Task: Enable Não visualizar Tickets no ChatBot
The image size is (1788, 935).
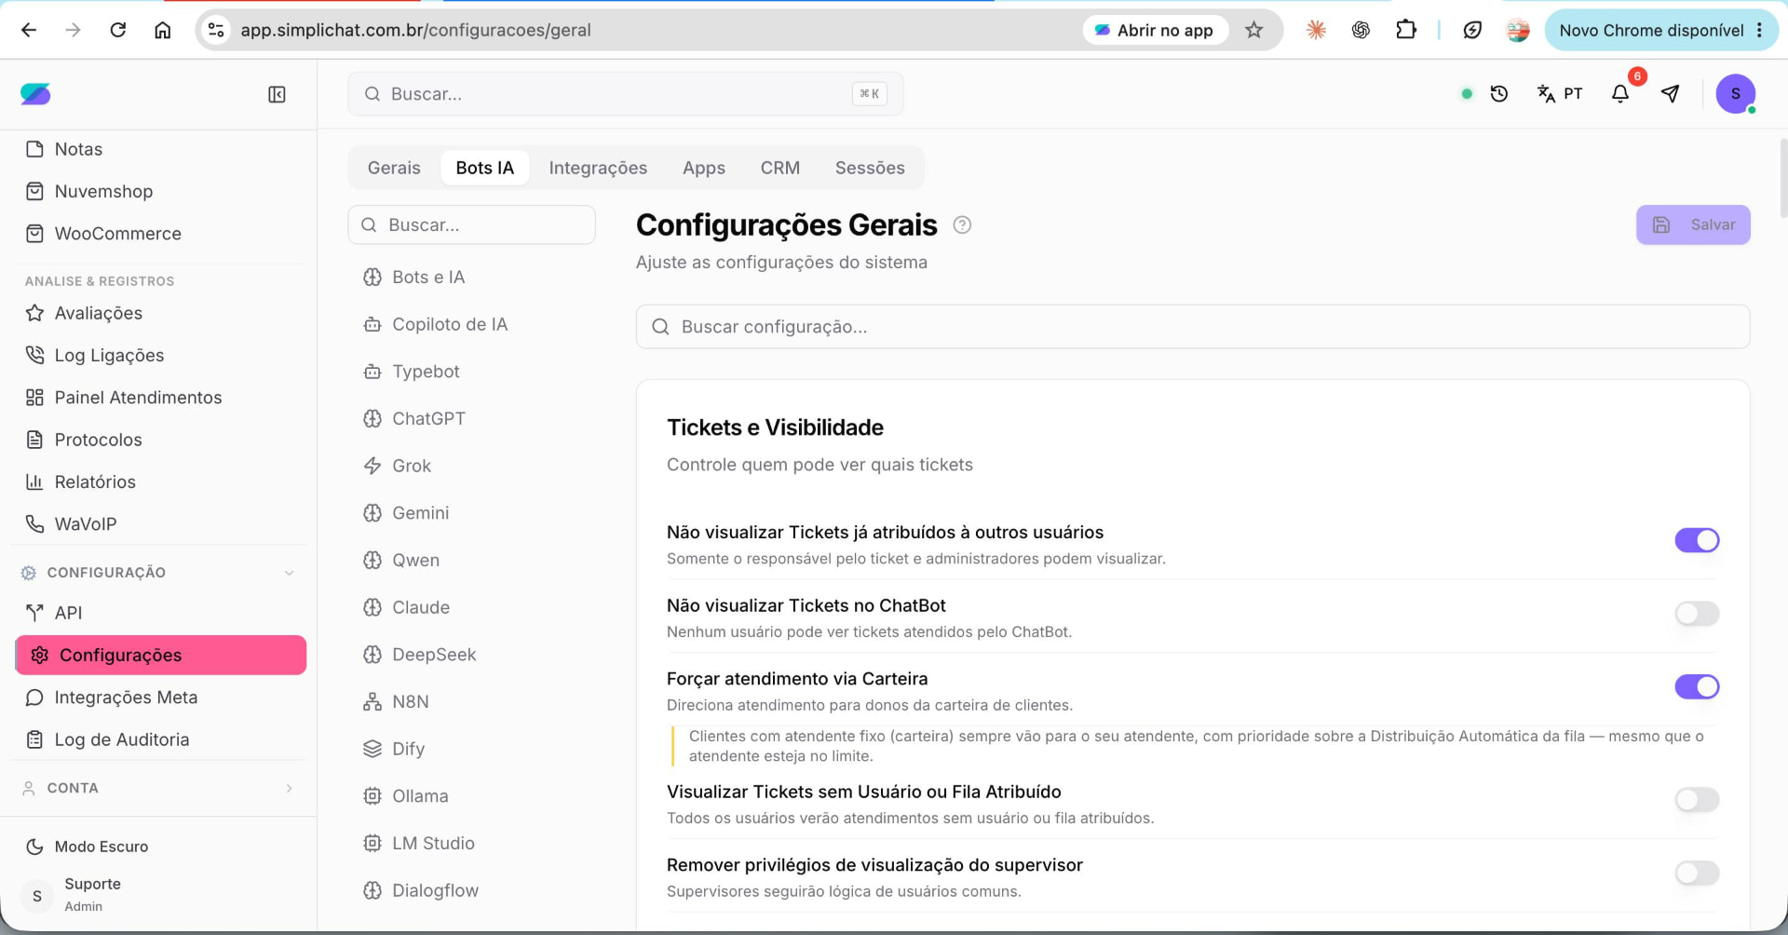Action: (x=1697, y=614)
